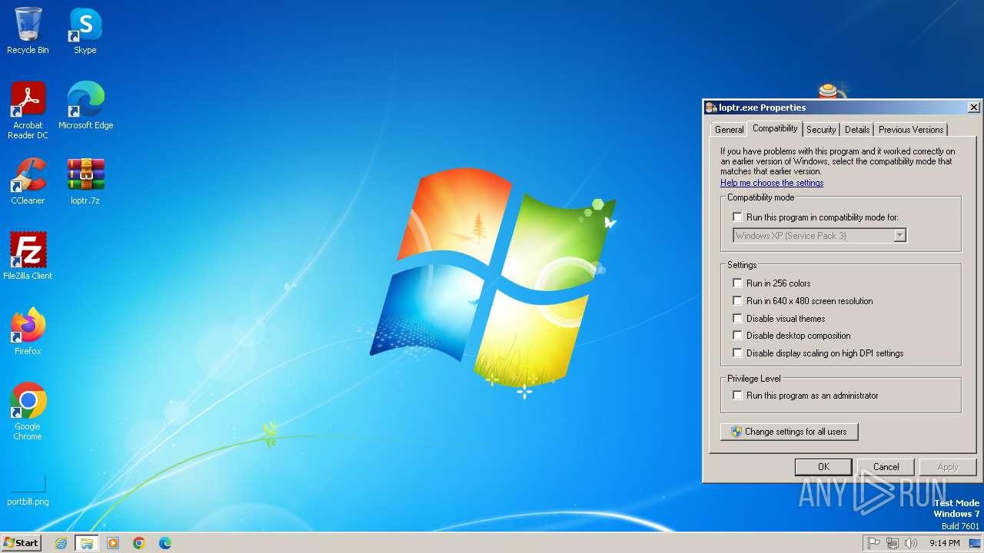Open Acrobat Reader DC shortcut

(28, 111)
